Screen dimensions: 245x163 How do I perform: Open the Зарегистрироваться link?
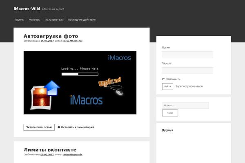tap(189, 86)
